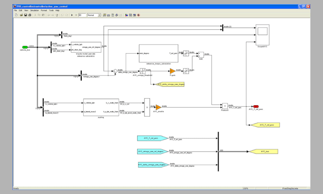Image resolution: width=323 pixels, height=194 pixels.
Task: Select the ScopeAYC scope block
Action: click(x=262, y=35)
